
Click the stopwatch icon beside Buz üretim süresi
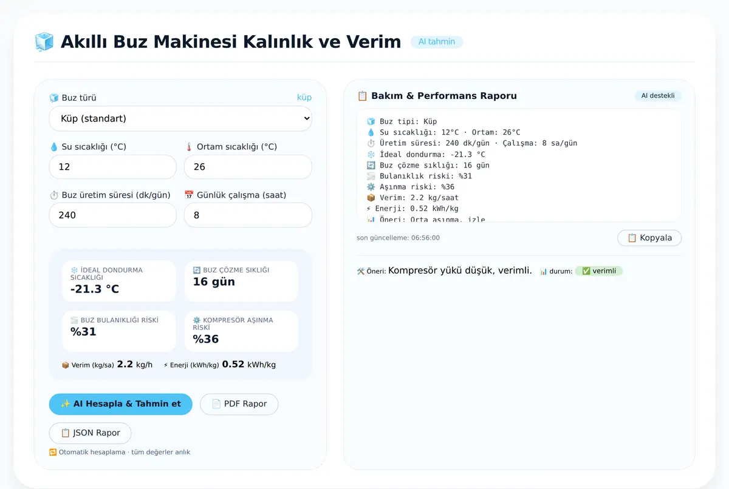(54, 195)
